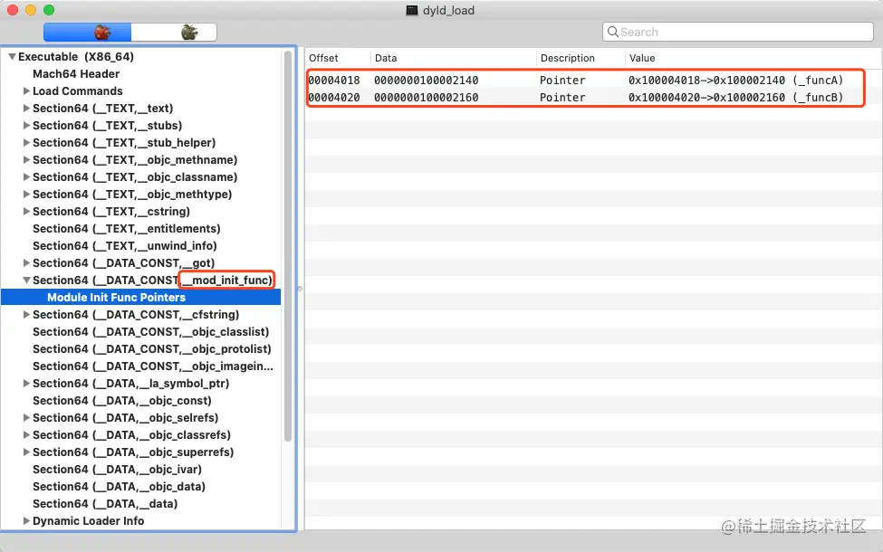The image size is (883, 552).
Task: Collapse Section64 (__DATA_CONST,__mod_init_func) node
Action: tap(26, 281)
